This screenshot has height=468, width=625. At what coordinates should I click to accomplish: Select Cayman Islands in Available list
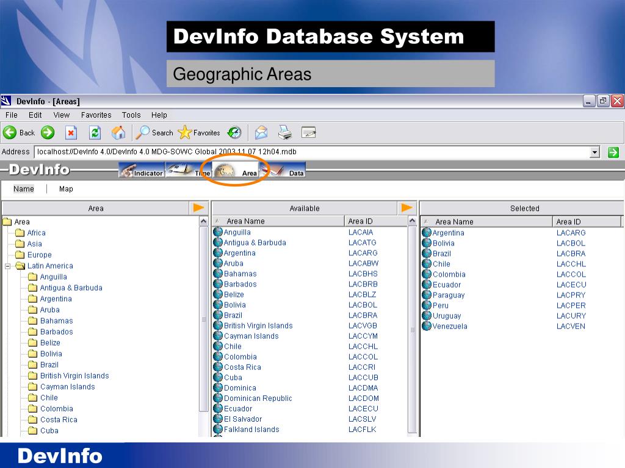click(x=251, y=336)
